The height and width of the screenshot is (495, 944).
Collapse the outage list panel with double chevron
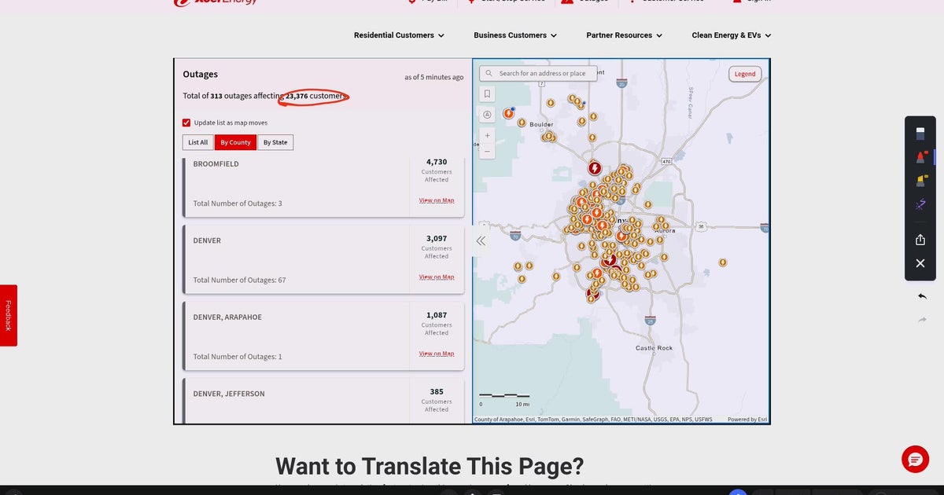click(x=481, y=241)
